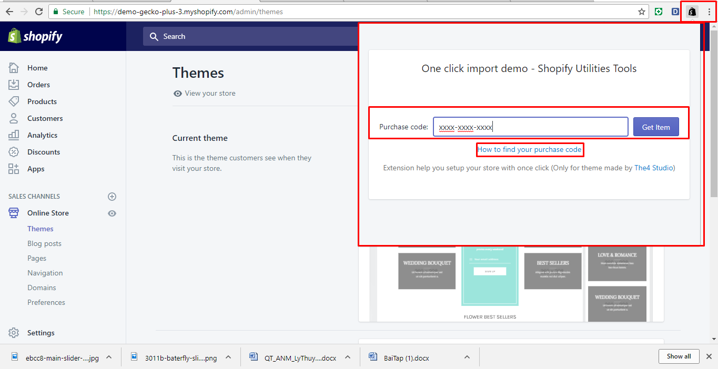Expand options for QT_ANM_LyThuy docx download
Image resolution: width=718 pixels, height=369 pixels.
click(348, 357)
